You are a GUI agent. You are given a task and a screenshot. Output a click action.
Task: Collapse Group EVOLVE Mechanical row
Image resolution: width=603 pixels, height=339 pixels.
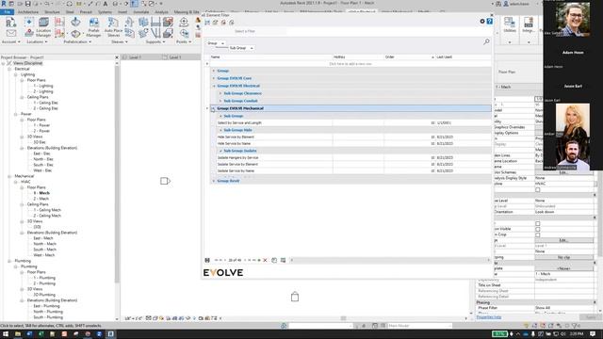[x=213, y=109]
